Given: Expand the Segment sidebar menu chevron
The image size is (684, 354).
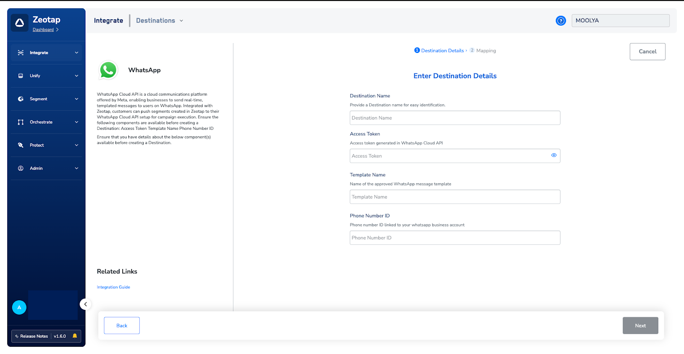Looking at the screenshot, I should pyautogui.click(x=77, y=99).
